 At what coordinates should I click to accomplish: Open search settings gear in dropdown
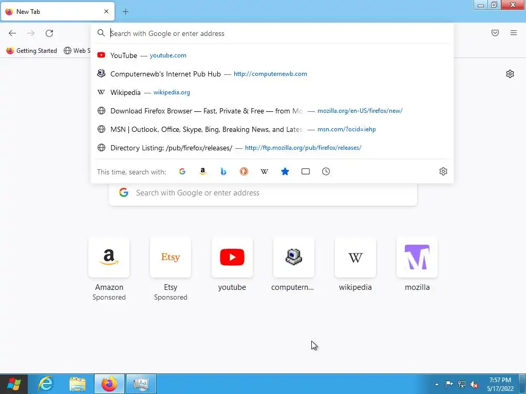coord(443,171)
